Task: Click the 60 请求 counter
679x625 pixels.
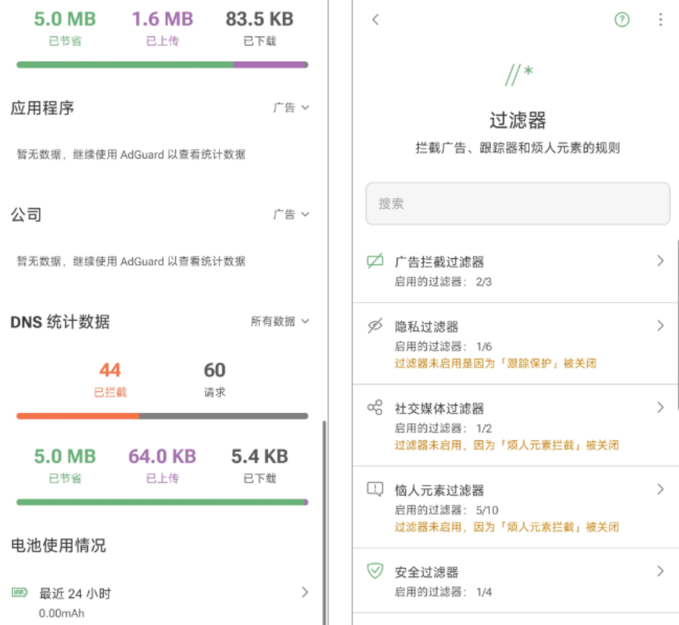Action: point(215,379)
